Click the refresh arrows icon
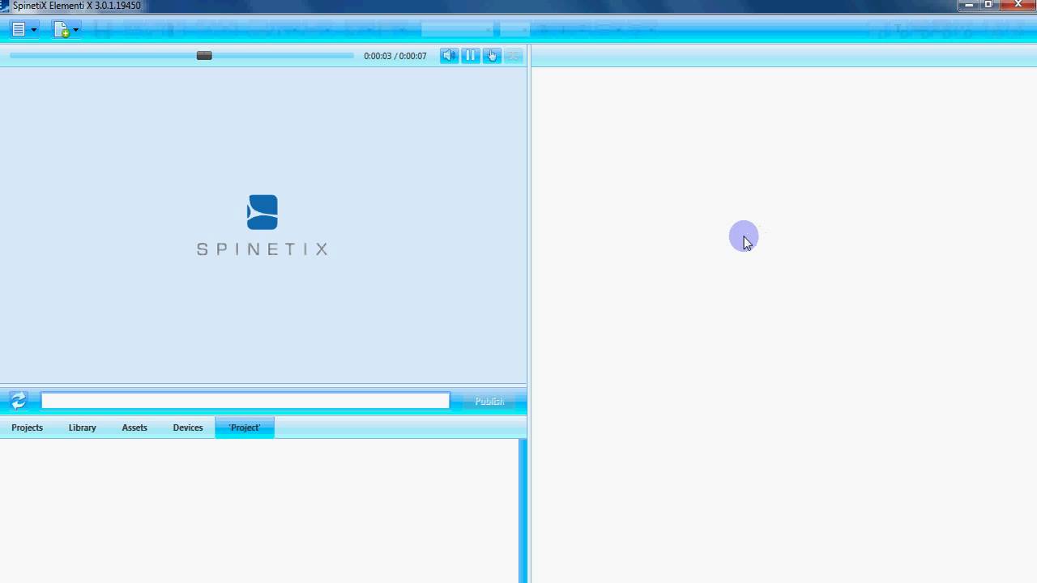Viewport: 1037px width, 583px height. 19,401
